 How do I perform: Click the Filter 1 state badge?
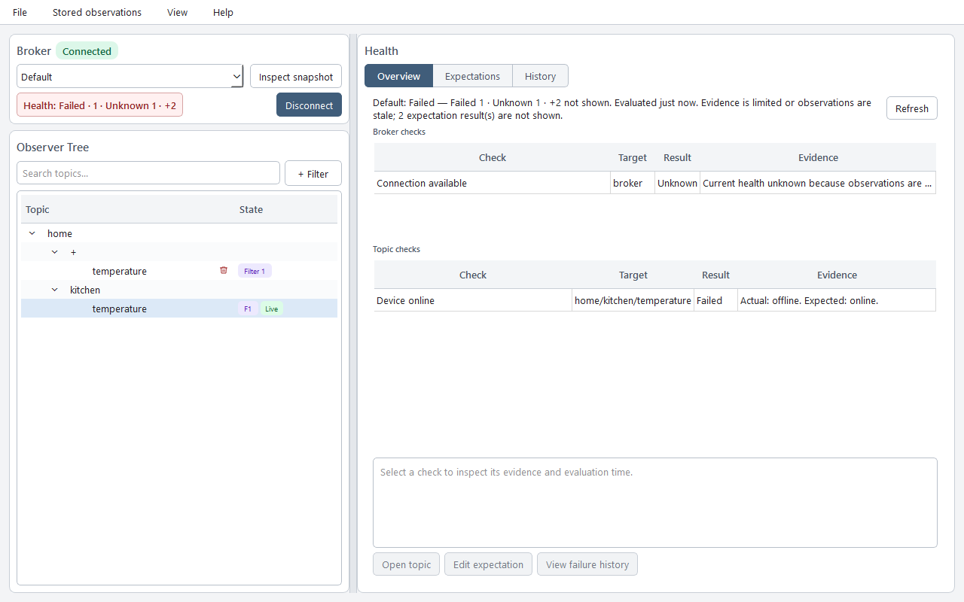(x=255, y=271)
